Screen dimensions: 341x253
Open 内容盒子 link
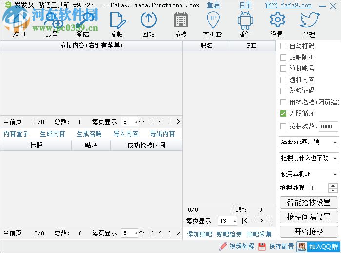click(x=16, y=134)
